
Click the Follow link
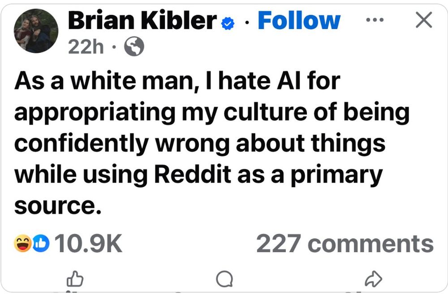click(x=298, y=20)
